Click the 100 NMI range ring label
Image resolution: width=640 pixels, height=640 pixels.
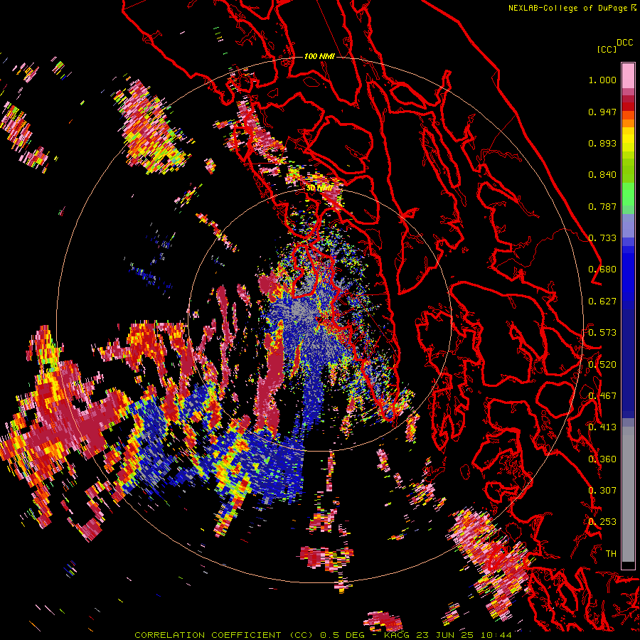coord(319,56)
